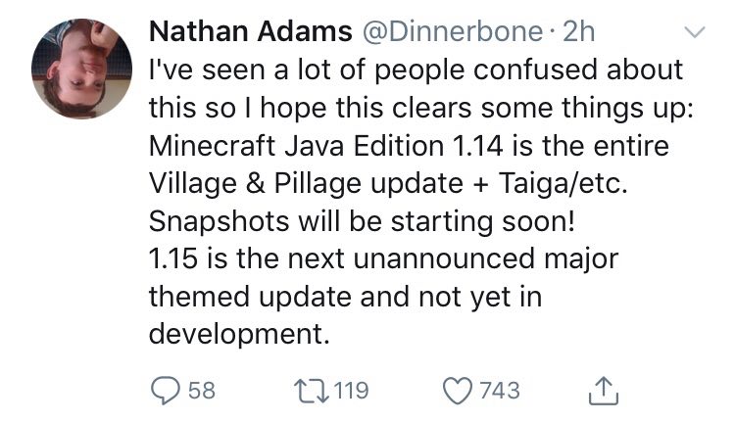This screenshot has width=735, height=421.
Task: Click the "this so I hope this clears" line
Action: tap(420, 109)
